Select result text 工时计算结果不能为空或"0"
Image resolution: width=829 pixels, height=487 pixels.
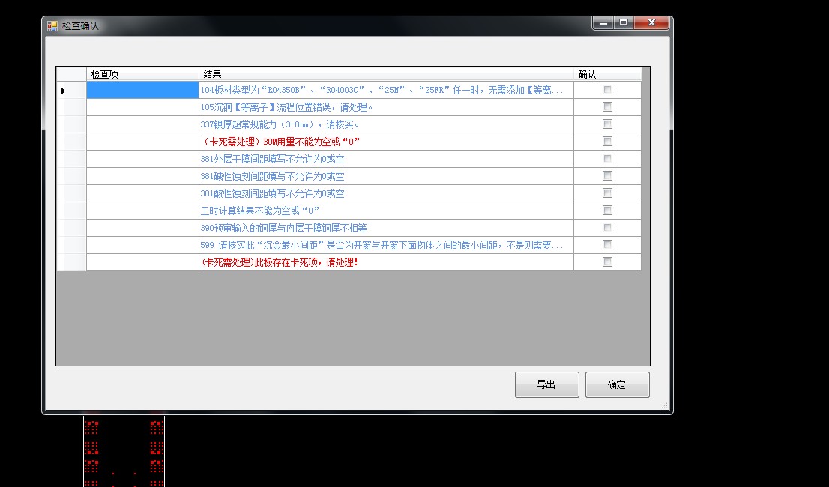[260, 211]
